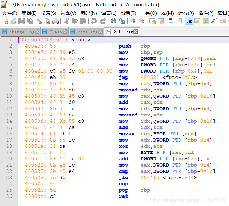This screenshot has height=206, width=229.
Task: Click the Copy toolbar icon
Action: [75, 21]
